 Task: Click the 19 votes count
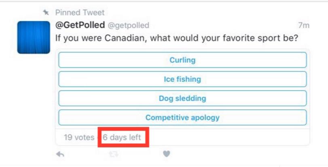point(79,137)
